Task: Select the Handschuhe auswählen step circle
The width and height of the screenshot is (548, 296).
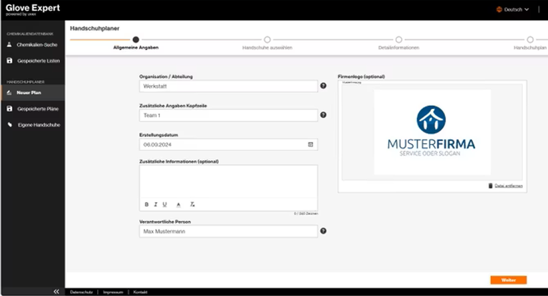Action: 267,40
